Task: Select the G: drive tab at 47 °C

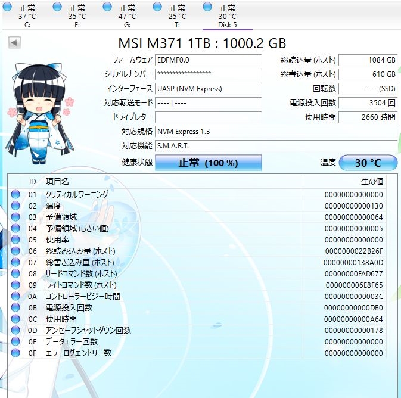Action: 128,16
